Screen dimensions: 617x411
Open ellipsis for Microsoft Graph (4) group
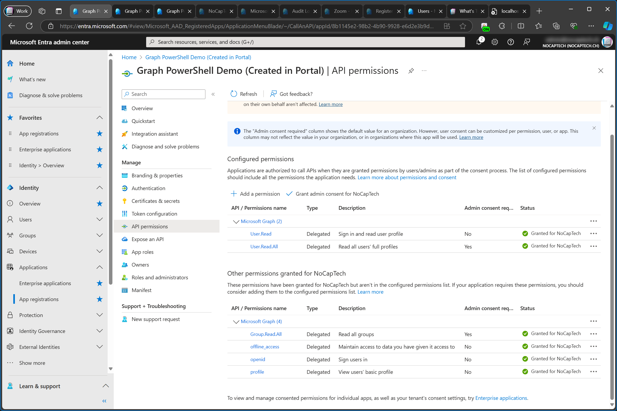(593, 321)
